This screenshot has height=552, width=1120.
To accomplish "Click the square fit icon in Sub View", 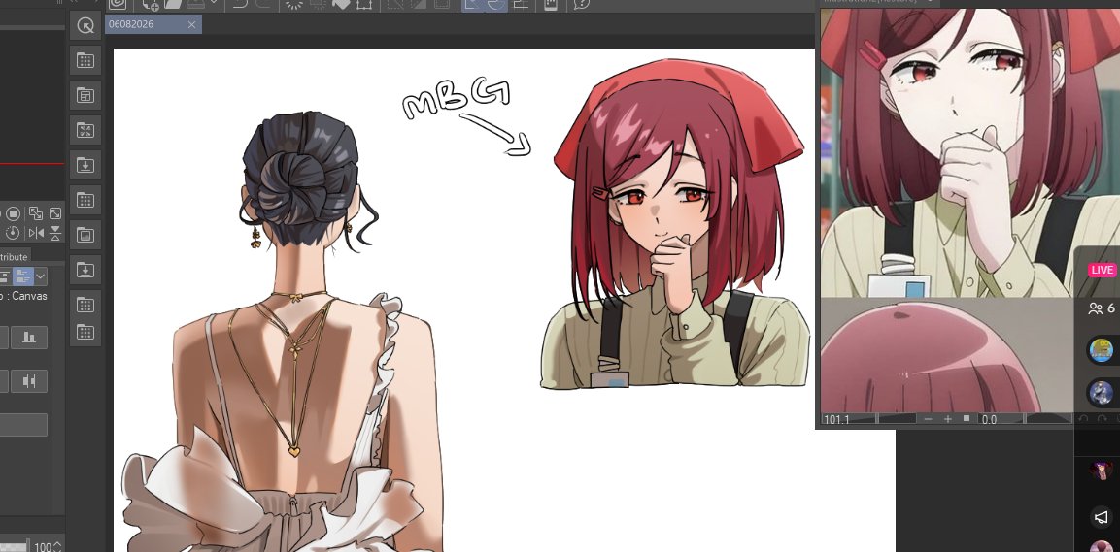I will (966, 419).
